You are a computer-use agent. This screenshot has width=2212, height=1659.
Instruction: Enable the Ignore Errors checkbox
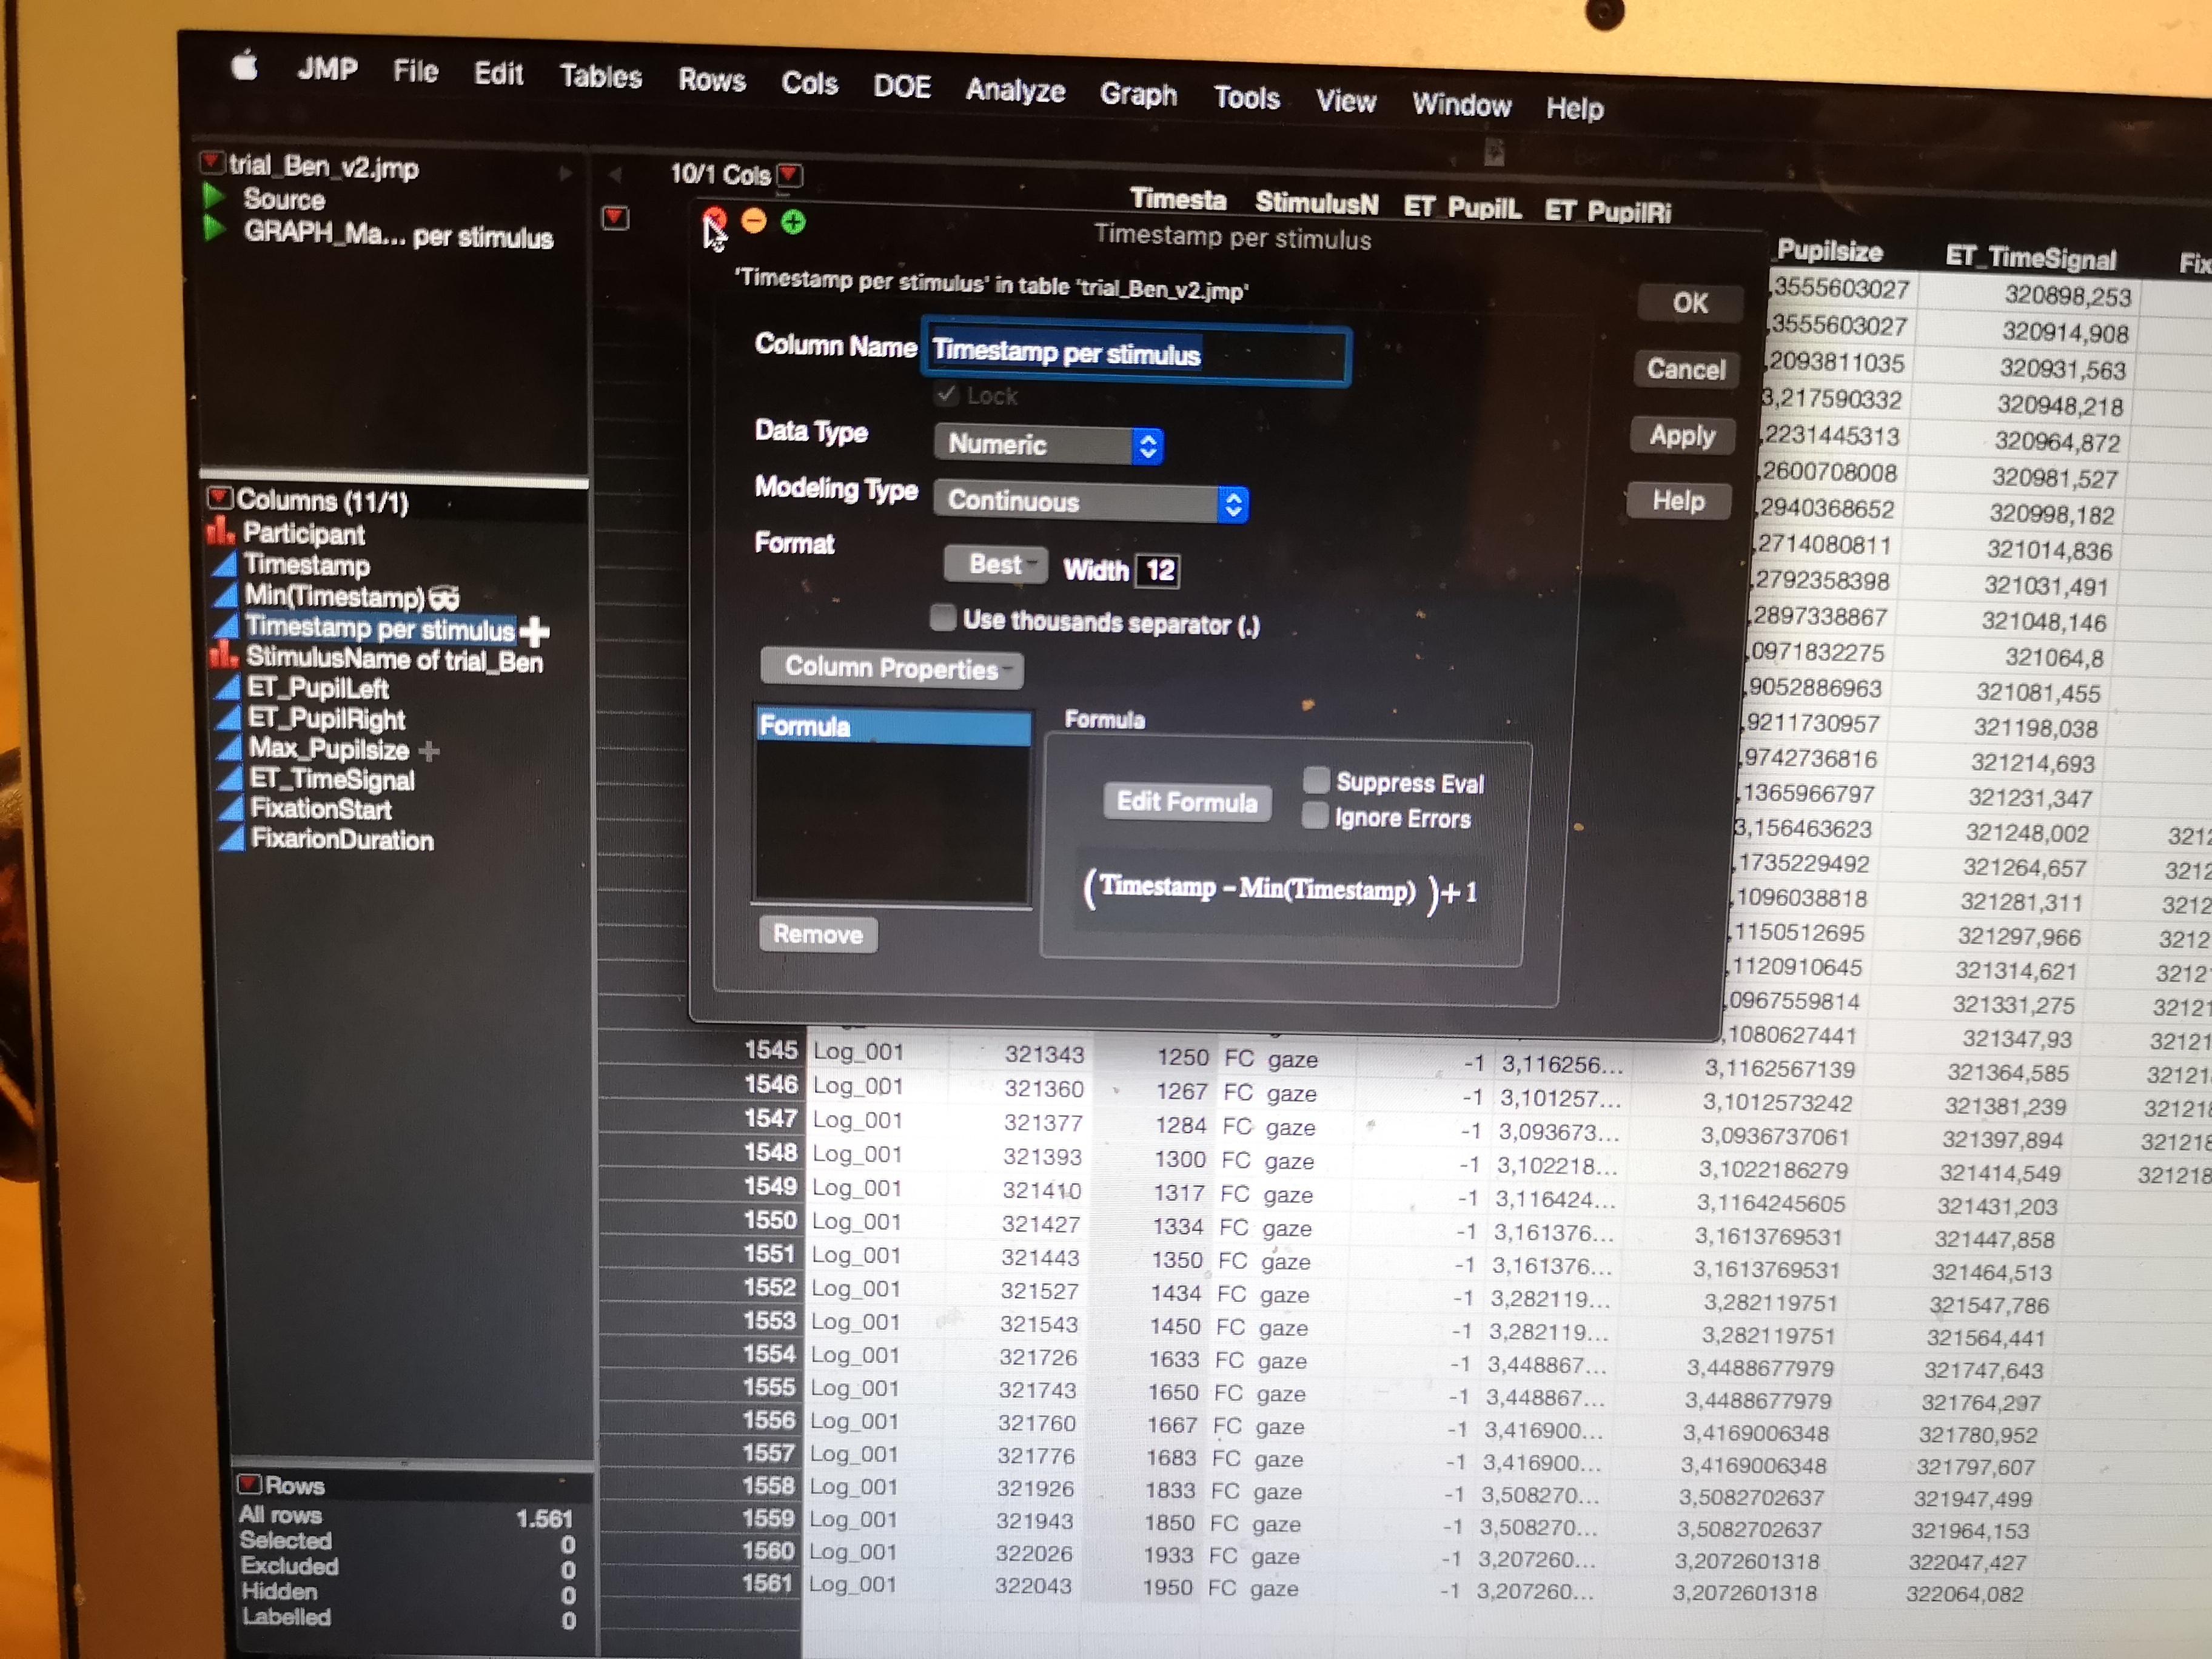point(1316,817)
